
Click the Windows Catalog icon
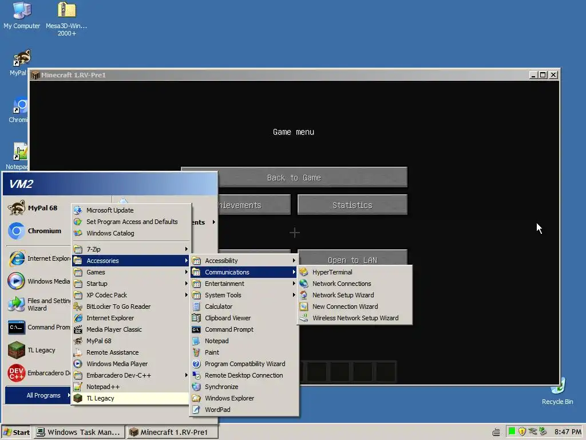[x=78, y=233]
